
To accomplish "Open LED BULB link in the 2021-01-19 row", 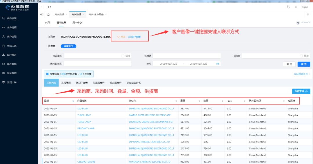I will [x=82, y=109].
